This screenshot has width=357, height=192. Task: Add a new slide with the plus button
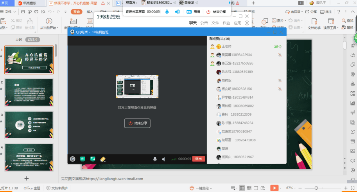(x=27, y=178)
